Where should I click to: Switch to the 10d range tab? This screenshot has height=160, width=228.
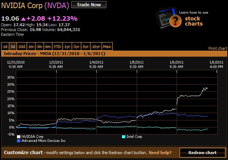[x=22, y=47]
